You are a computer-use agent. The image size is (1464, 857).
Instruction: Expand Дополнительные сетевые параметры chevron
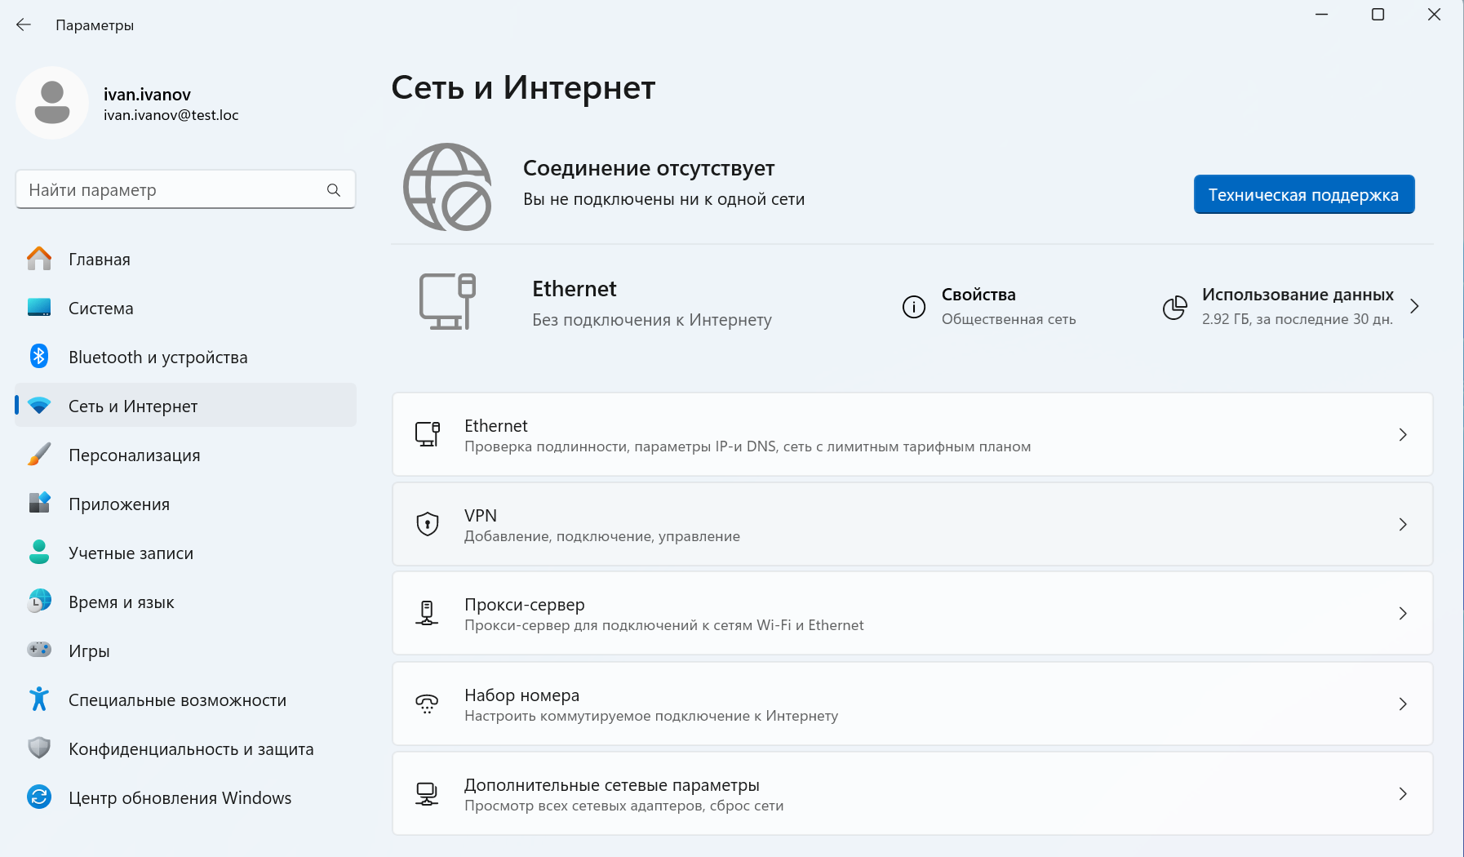[1403, 793]
